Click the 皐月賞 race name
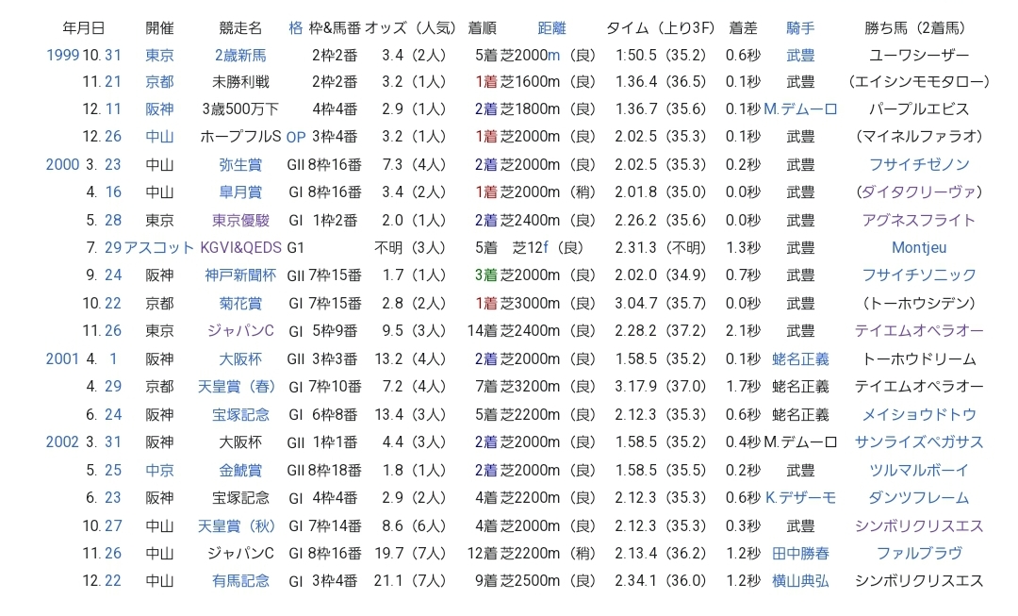This screenshot has height=616, width=1018. 240,192
